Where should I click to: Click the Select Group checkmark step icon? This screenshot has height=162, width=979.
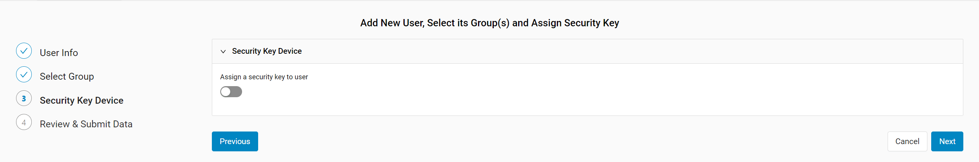24,75
